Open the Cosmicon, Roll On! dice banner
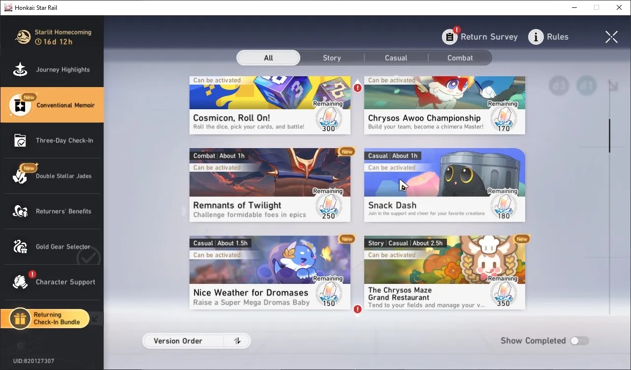 tap(270, 92)
